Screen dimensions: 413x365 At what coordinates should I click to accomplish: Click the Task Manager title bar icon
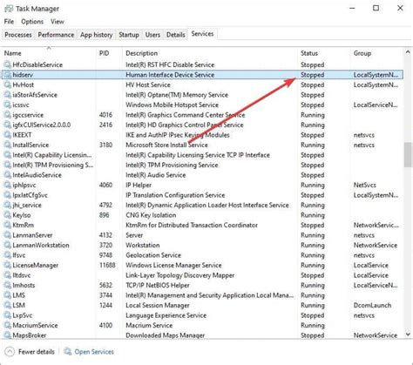[9, 9]
